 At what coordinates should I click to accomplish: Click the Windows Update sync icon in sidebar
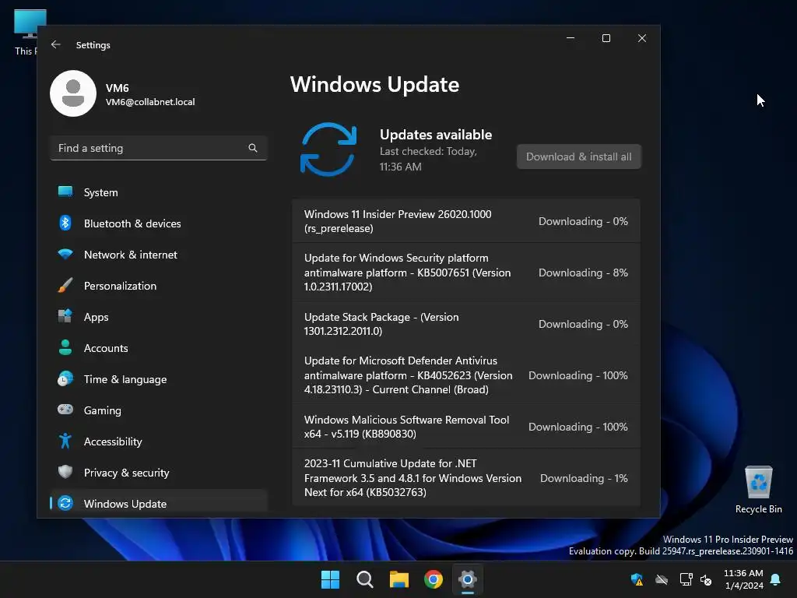coord(65,504)
